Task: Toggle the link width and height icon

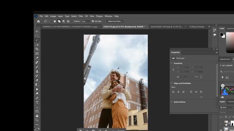Action: pos(173,70)
